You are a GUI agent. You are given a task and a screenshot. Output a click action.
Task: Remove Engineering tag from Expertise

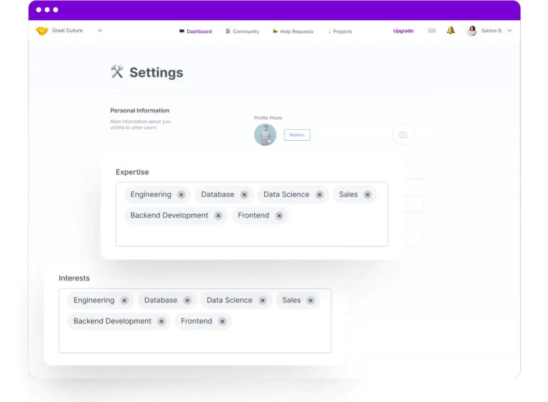click(x=181, y=195)
